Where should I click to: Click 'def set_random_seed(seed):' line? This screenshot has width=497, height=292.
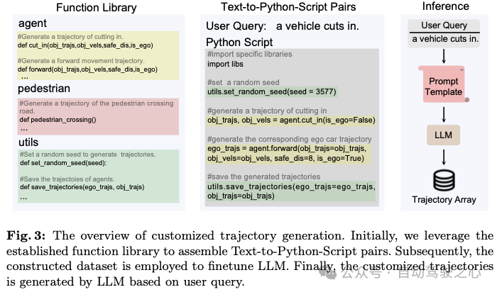[63, 163]
